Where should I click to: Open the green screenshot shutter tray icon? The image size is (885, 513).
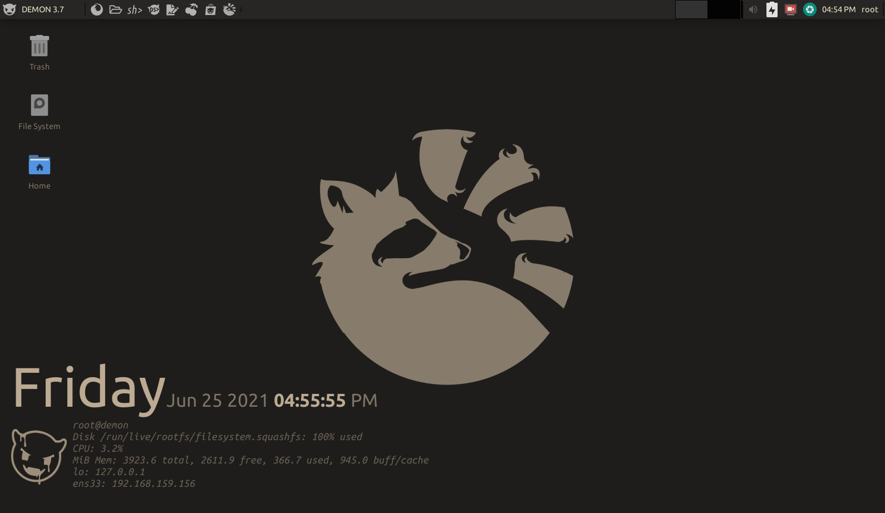click(810, 9)
